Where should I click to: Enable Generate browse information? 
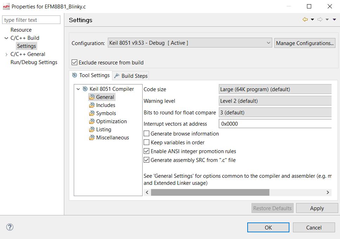point(146,133)
